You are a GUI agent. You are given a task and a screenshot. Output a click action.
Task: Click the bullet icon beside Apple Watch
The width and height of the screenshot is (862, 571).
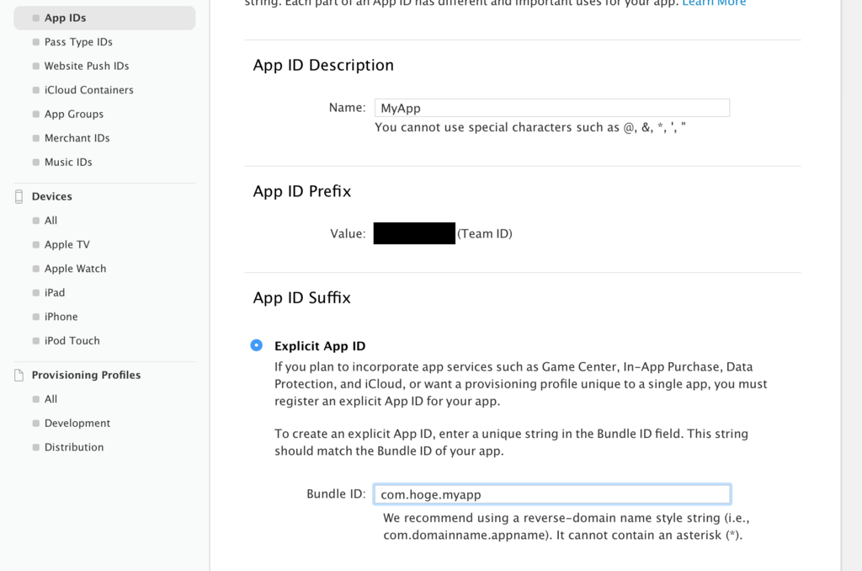35,269
